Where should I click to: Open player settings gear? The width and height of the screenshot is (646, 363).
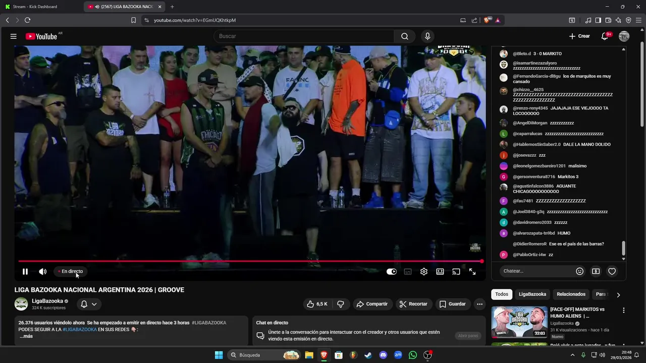pos(424,272)
